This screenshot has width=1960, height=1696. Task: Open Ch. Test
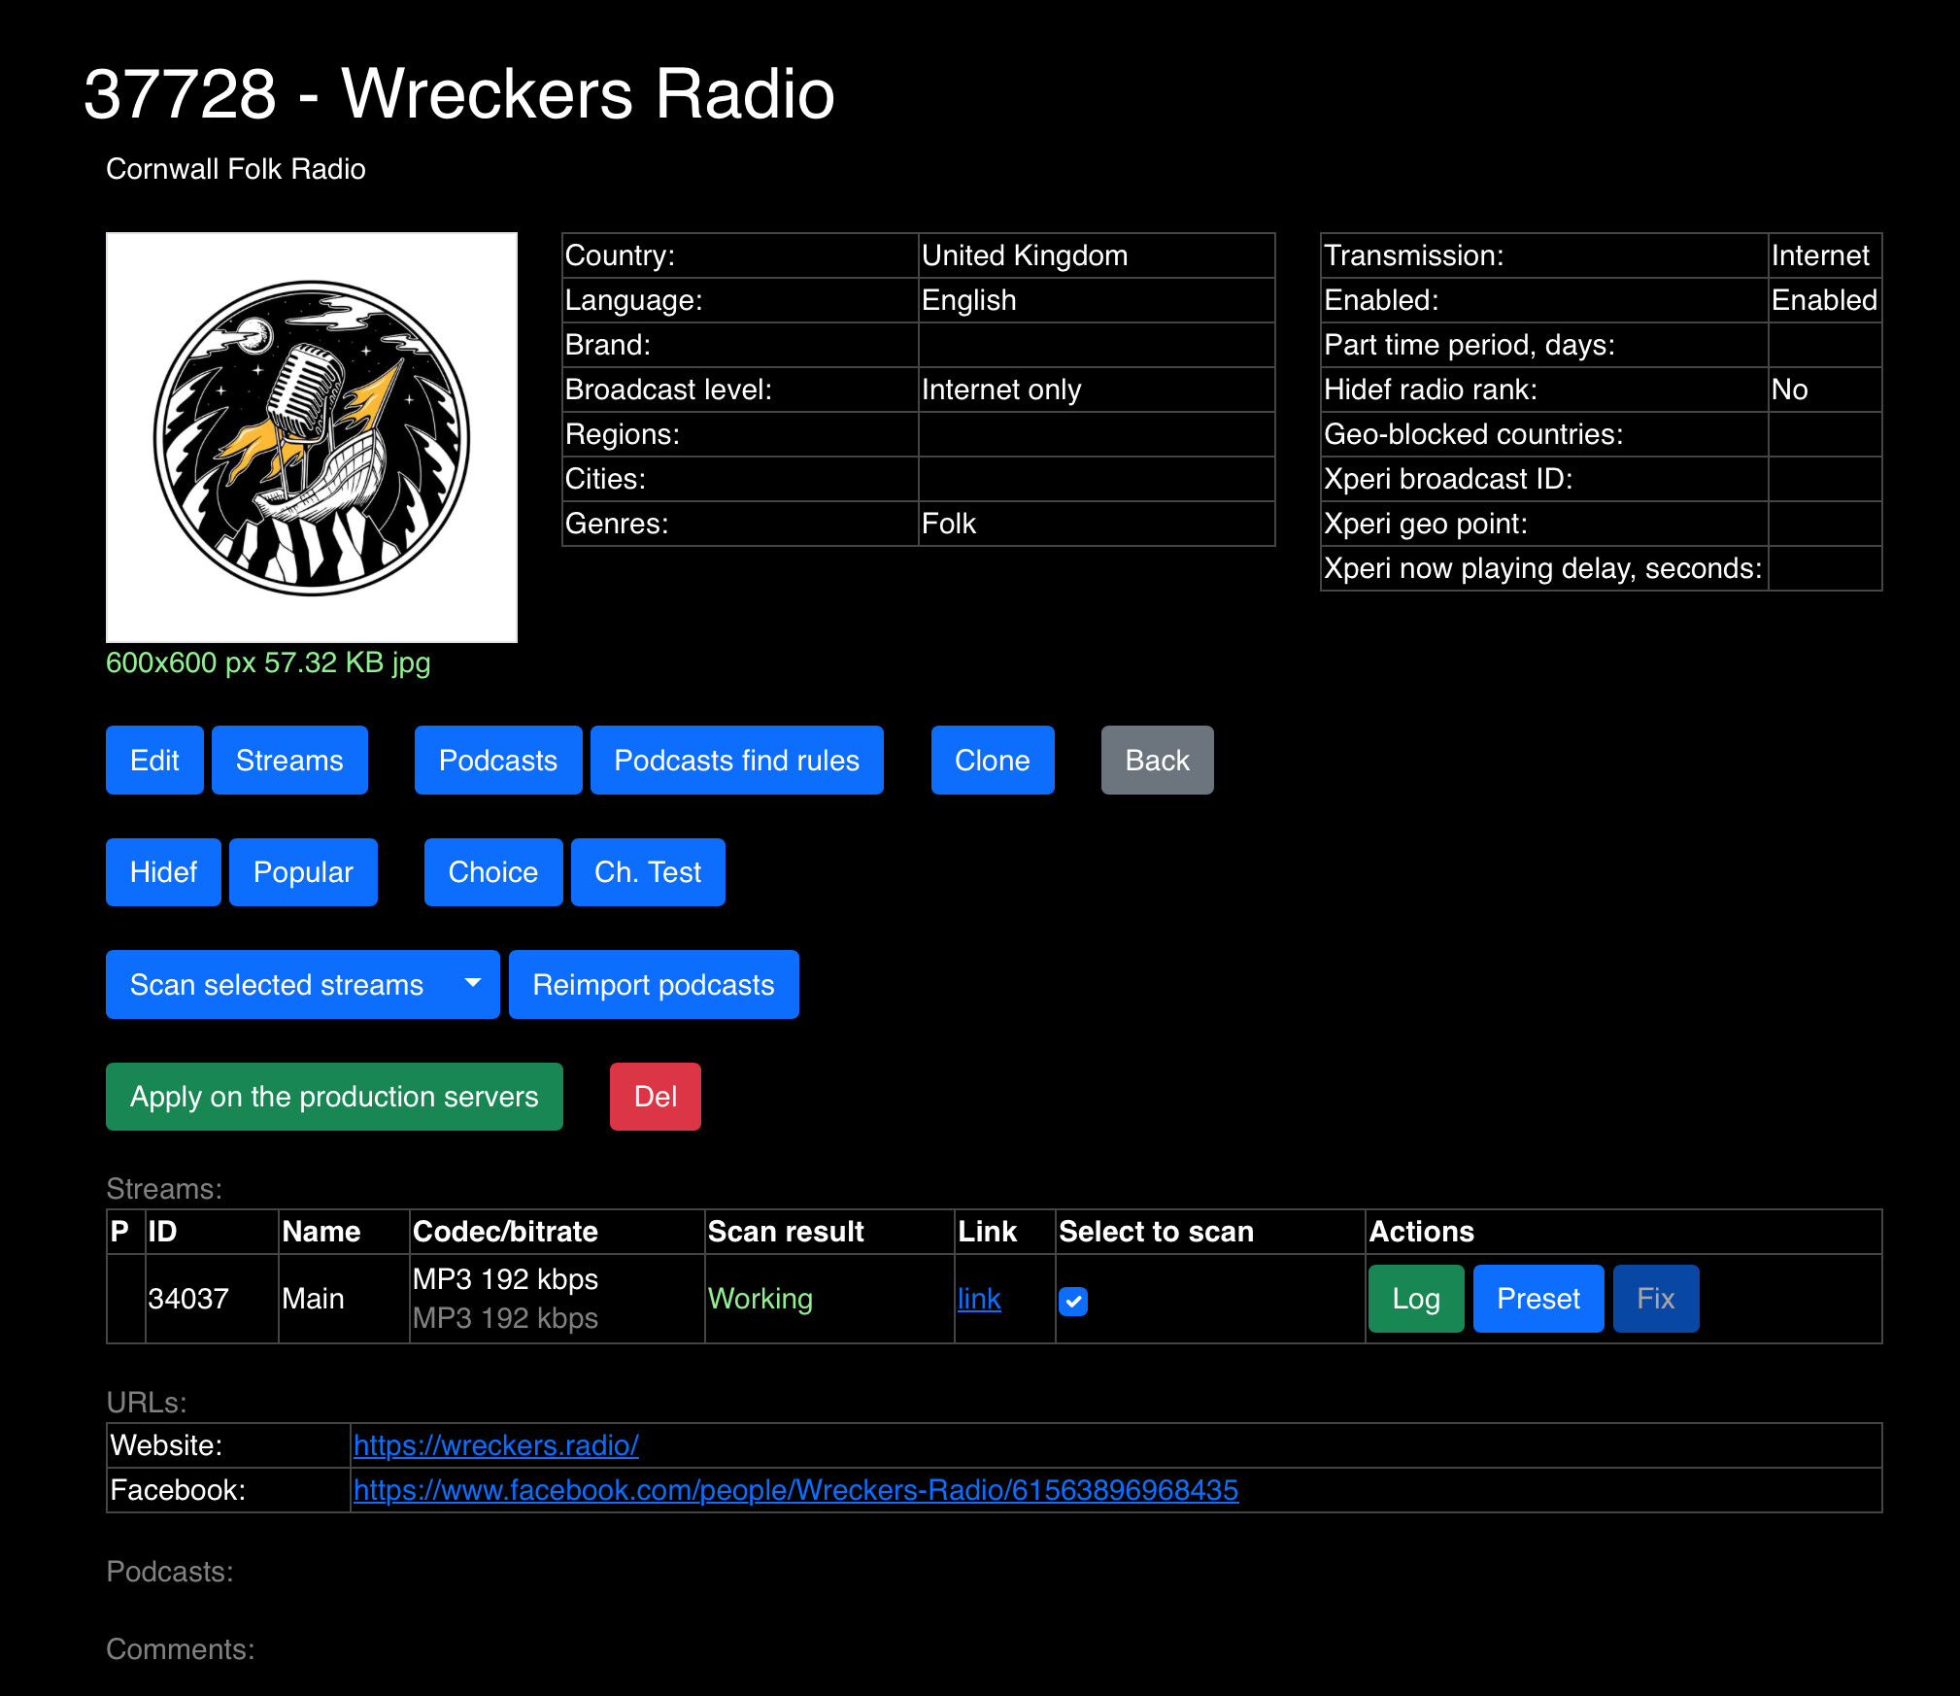tap(647, 872)
